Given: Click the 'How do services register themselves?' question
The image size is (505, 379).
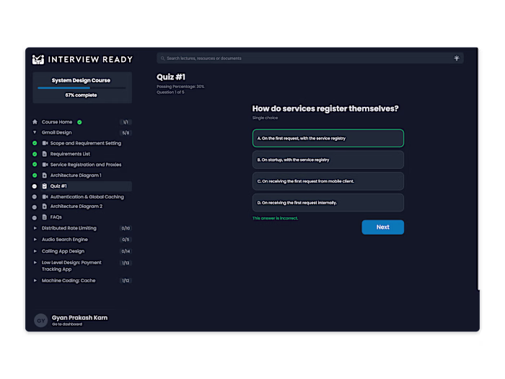Looking at the screenshot, I should 325,108.
